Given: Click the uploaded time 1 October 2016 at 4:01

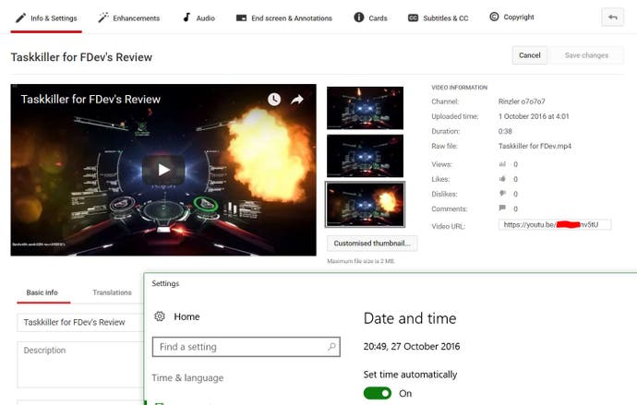Looking at the screenshot, I should (x=534, y=116).
